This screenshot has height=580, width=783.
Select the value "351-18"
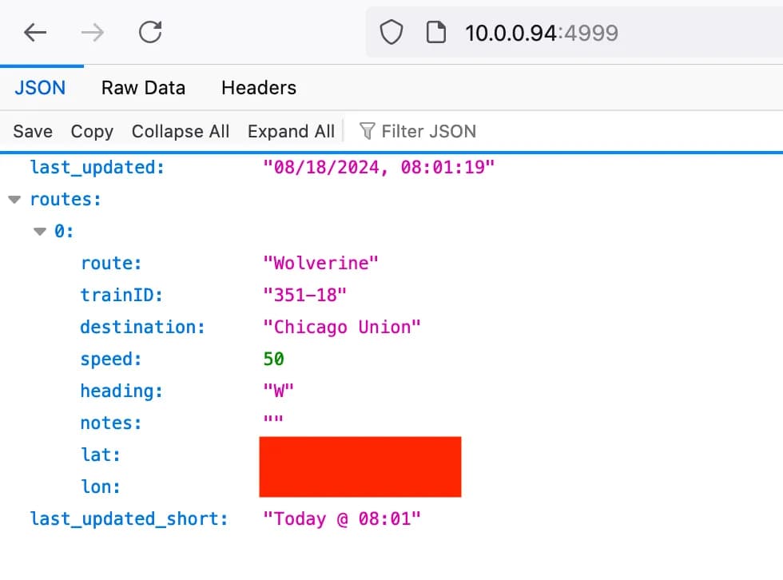(x=304, y=295)
